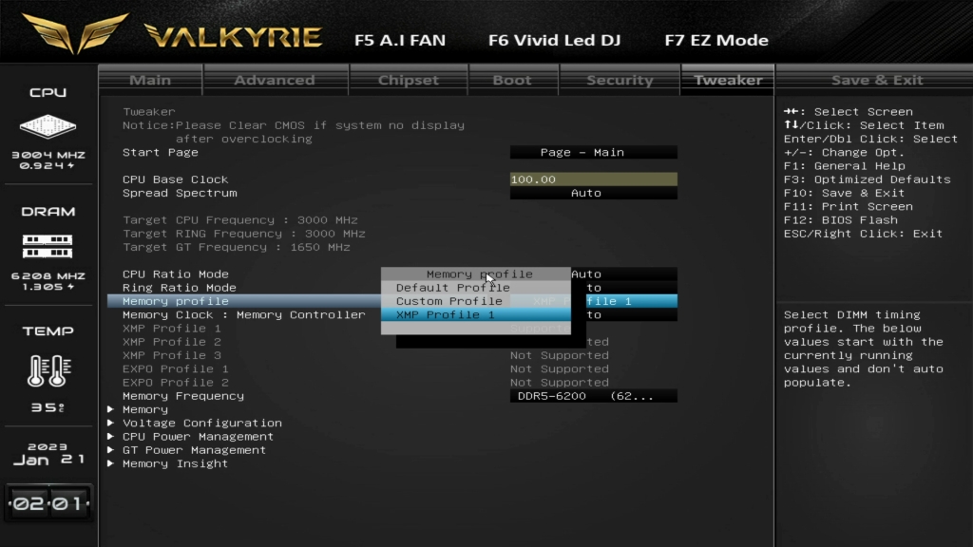Click the 35° temperature readout
Screen dimensions: 973x547
(x=48, y=408)
